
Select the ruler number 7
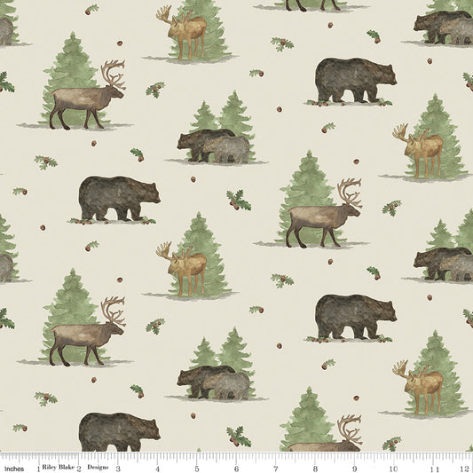276,469
